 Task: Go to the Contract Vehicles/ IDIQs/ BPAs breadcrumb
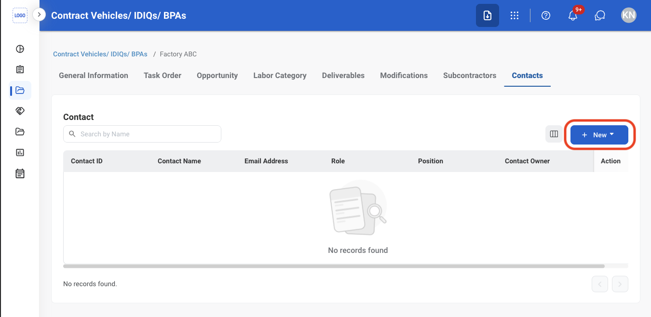pos(100,54)
